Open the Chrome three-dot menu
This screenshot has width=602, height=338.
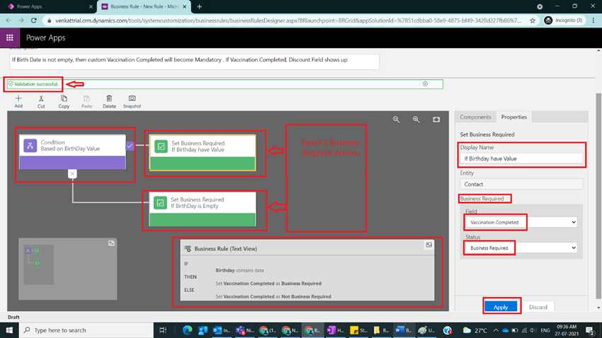pos(594,21)
